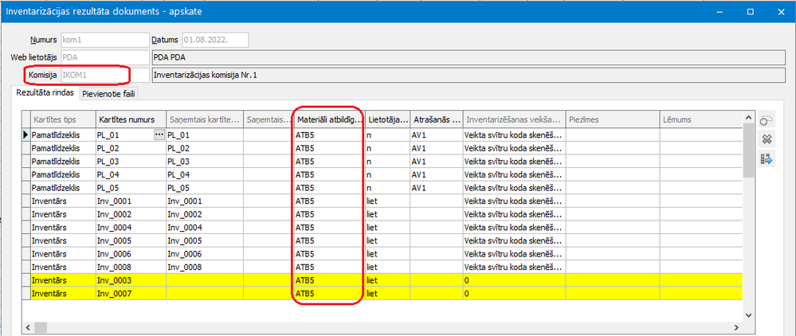The height and width of the screenshot is (336, 796).
Task: Select card number cell PL_04
Action: coord(131,174)
